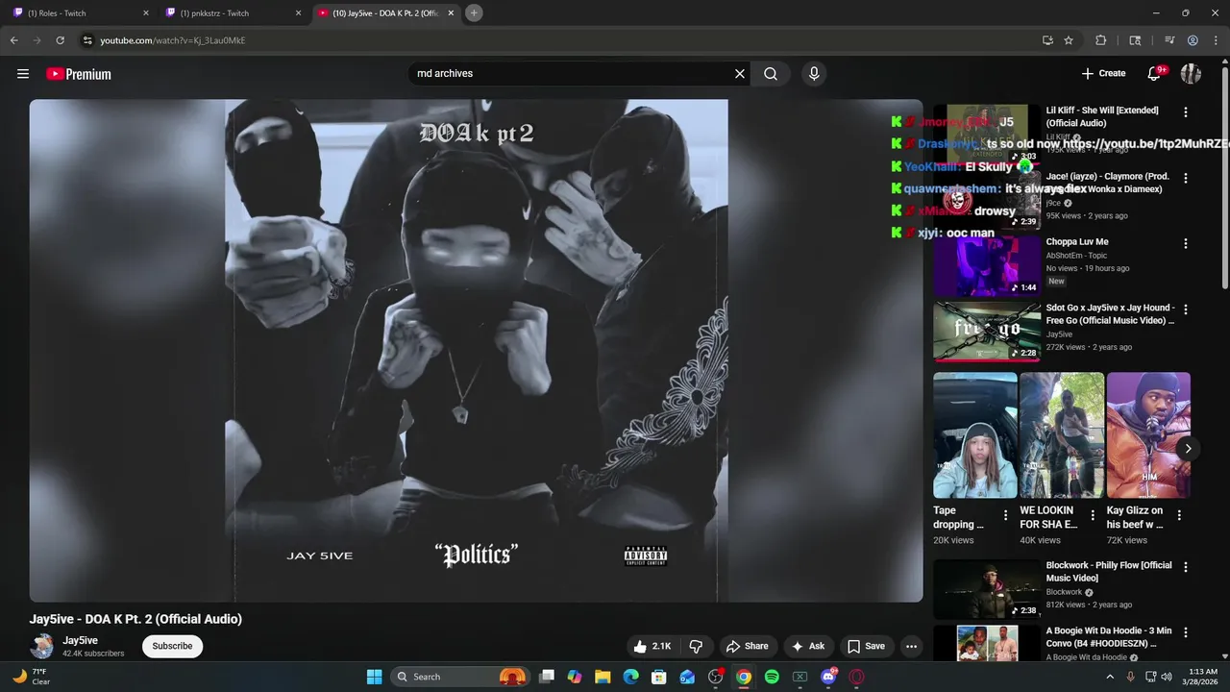
Task: Open Opera GX from the taskbar
Action: (x=856, y=677)
